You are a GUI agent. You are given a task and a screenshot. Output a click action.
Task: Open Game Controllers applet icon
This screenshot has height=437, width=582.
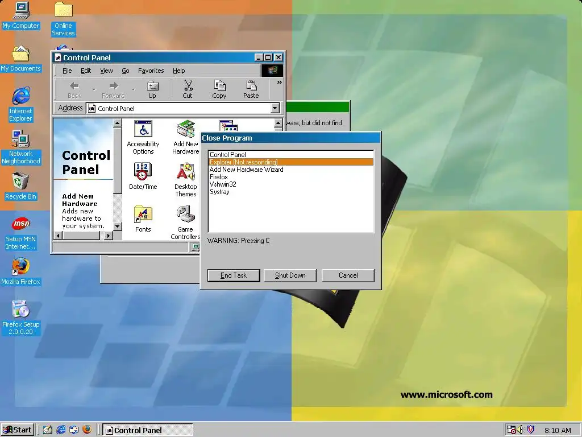[x=186, y=222]
